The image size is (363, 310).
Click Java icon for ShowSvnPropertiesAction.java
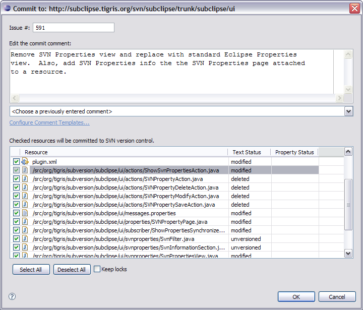[25, 170]
